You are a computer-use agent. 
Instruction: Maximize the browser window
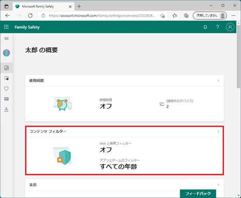click(x=223, y=6)
